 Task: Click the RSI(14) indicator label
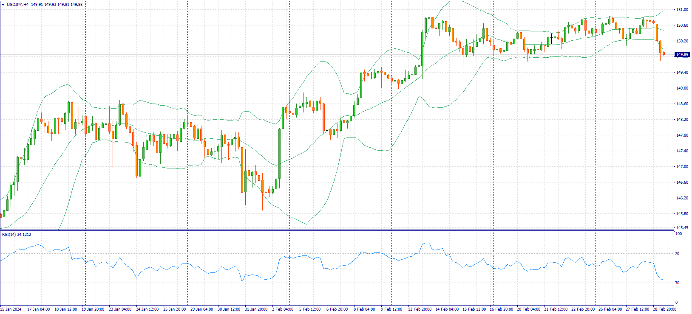(x=17, y=235)
